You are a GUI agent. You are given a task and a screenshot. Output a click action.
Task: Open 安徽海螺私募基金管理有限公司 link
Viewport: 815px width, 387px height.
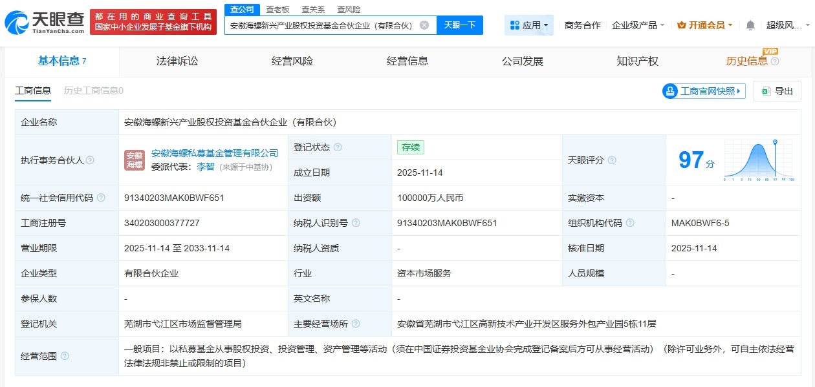pyautogui.click(x=216, y=153)
